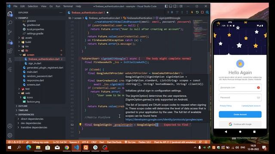Viewport: 275px width, 154px height.
Task: Click the debug Step Over button
Action: tap(177, 12)
